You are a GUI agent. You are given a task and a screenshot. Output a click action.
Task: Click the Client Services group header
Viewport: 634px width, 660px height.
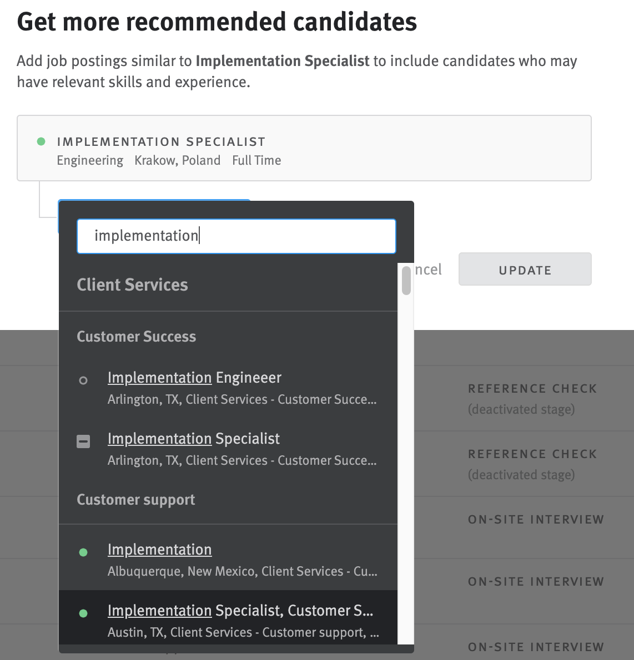(132, 285)
